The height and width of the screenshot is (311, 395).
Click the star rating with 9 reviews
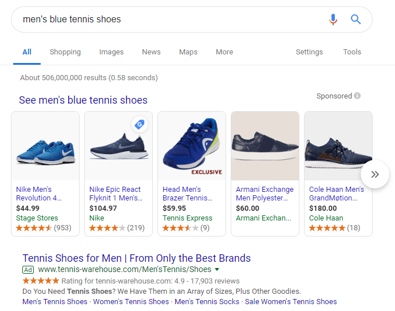tap(186, 228)
